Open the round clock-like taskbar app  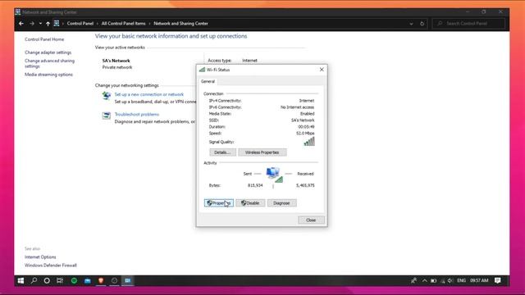[114, 280]
